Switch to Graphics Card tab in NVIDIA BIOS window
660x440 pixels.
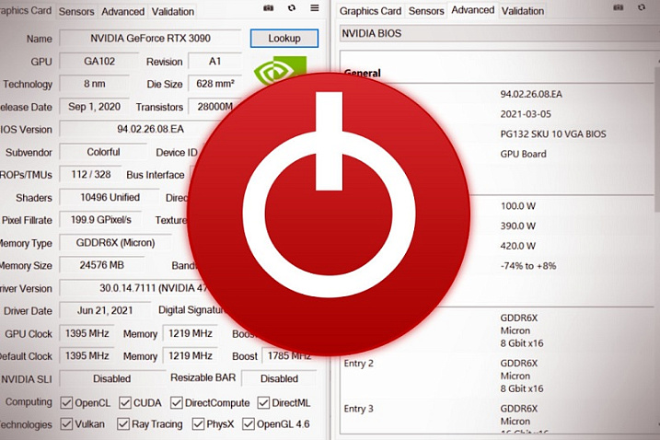click(370, 11)
